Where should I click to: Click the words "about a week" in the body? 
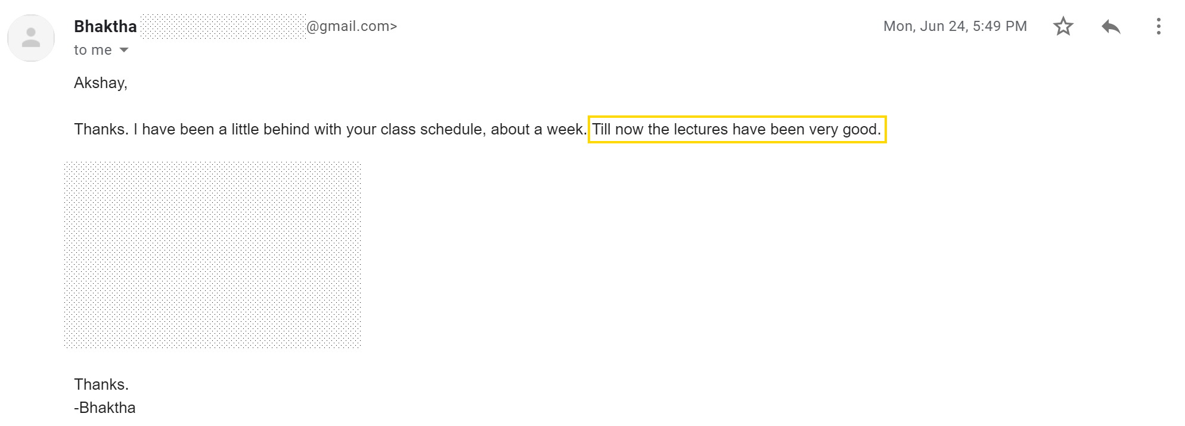click(538, 129)
